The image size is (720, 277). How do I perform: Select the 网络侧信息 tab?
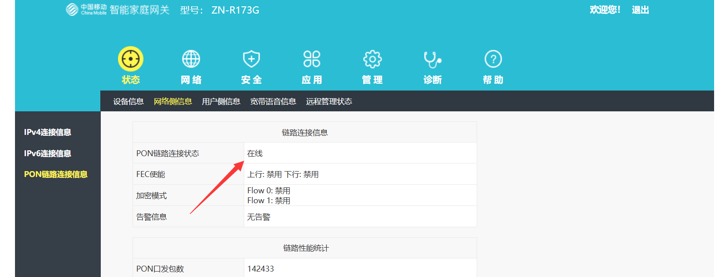pos(173,101)
